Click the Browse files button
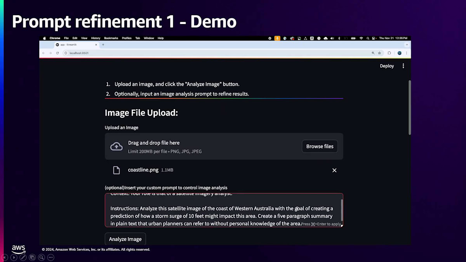The width and height of the screenshot is (466, 262). tap(320, 146)
